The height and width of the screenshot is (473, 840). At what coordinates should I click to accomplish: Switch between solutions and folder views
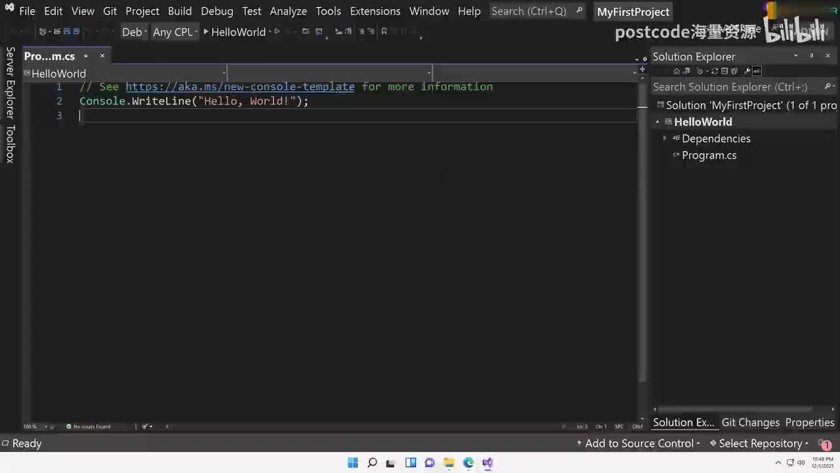pos(686,71)
